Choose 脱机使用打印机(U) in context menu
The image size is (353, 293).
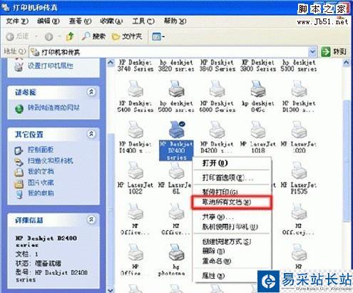(232, 227)
